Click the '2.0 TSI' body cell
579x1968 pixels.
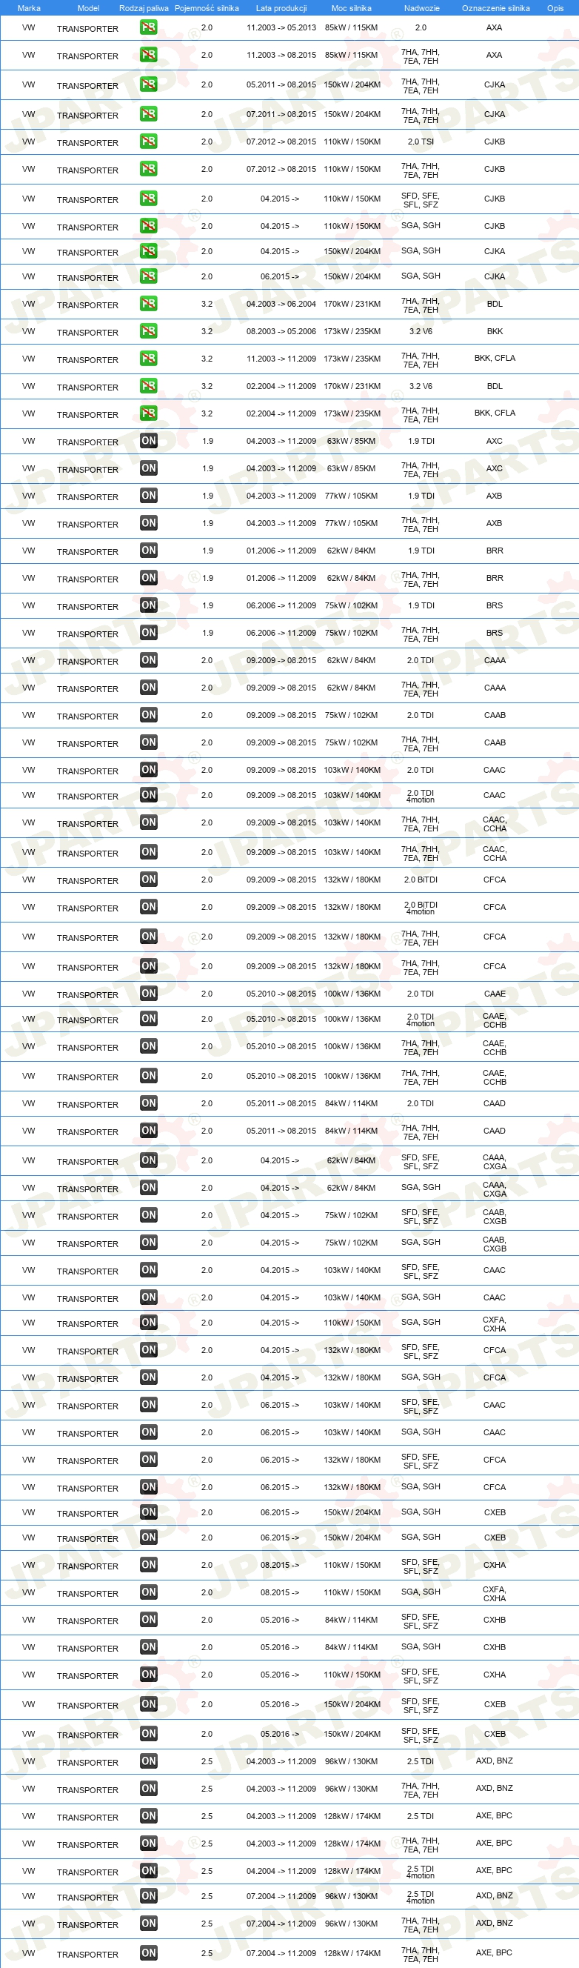pyautogui.click(x=421, y=142)
